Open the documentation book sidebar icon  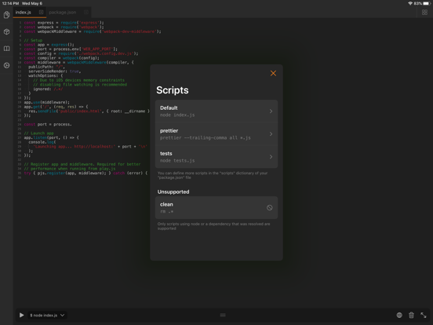[6, 49]
